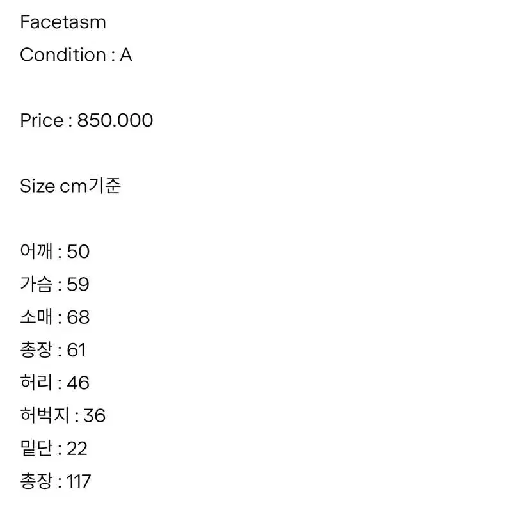512x512 pixels.
Task: Click the word Price
Action: tap(42, 120)
